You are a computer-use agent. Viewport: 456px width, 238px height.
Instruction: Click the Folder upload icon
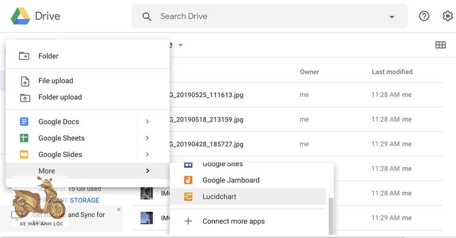tap(25, 98)
